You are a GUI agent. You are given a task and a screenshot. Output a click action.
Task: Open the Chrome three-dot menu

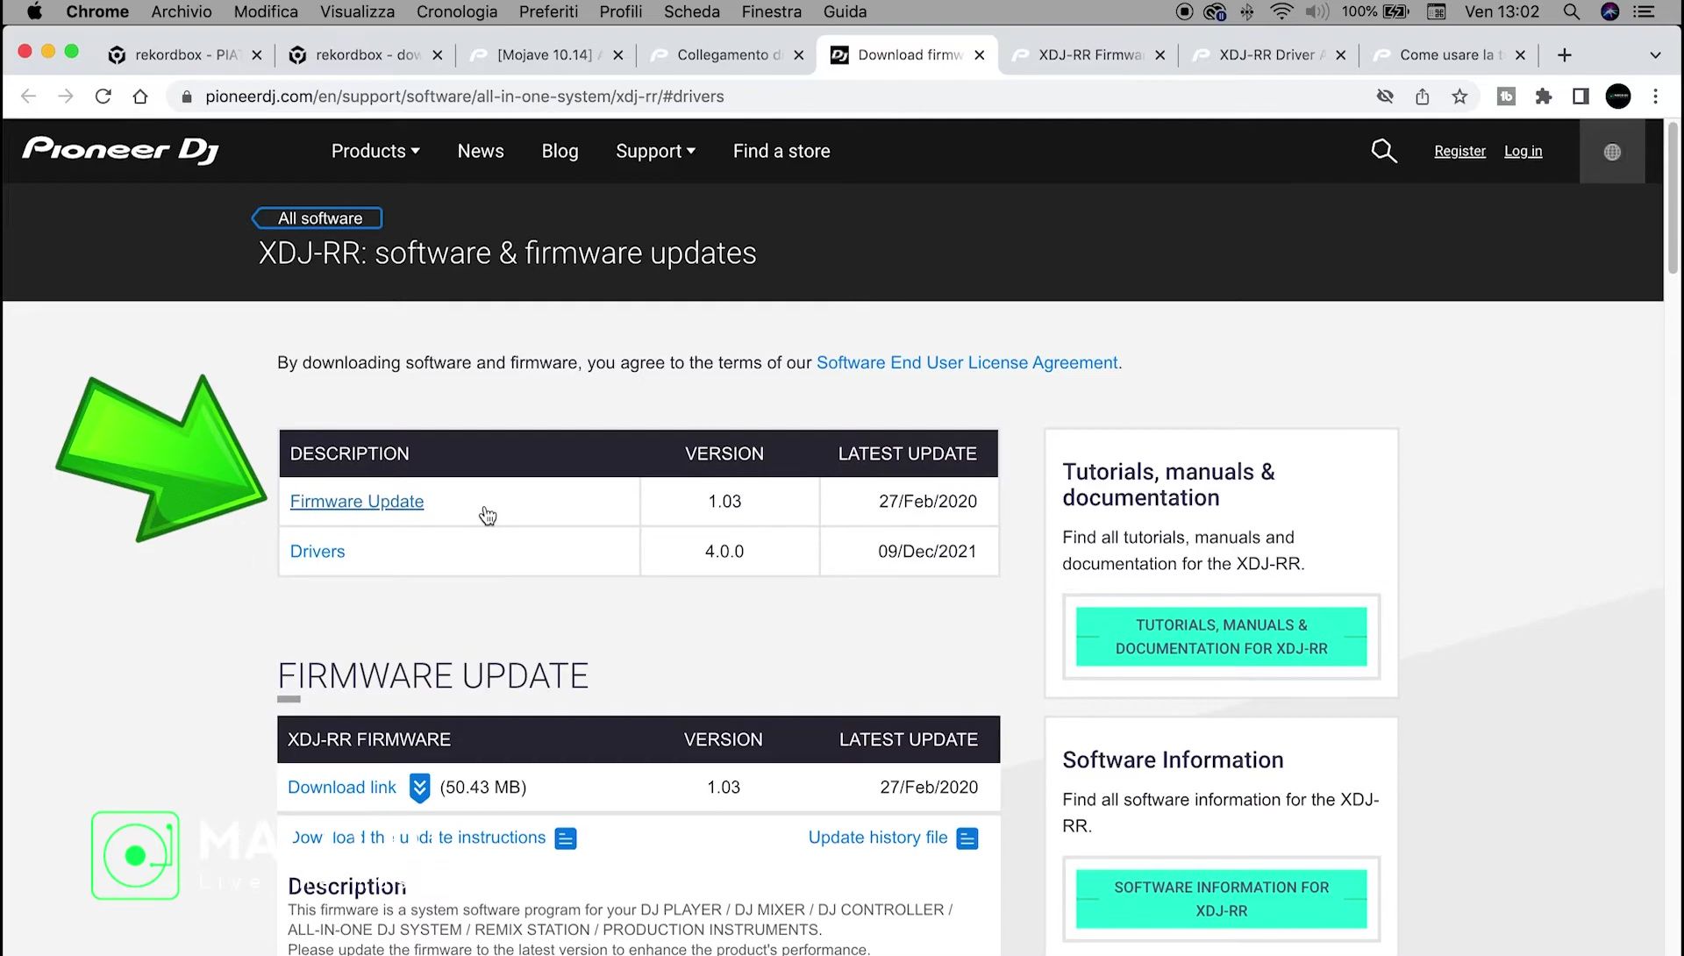(1656, 96)
